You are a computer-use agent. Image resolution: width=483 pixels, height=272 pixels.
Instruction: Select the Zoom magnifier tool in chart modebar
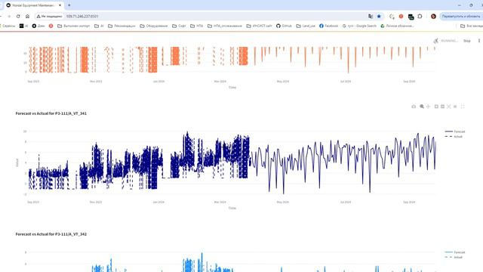point(422,107)
